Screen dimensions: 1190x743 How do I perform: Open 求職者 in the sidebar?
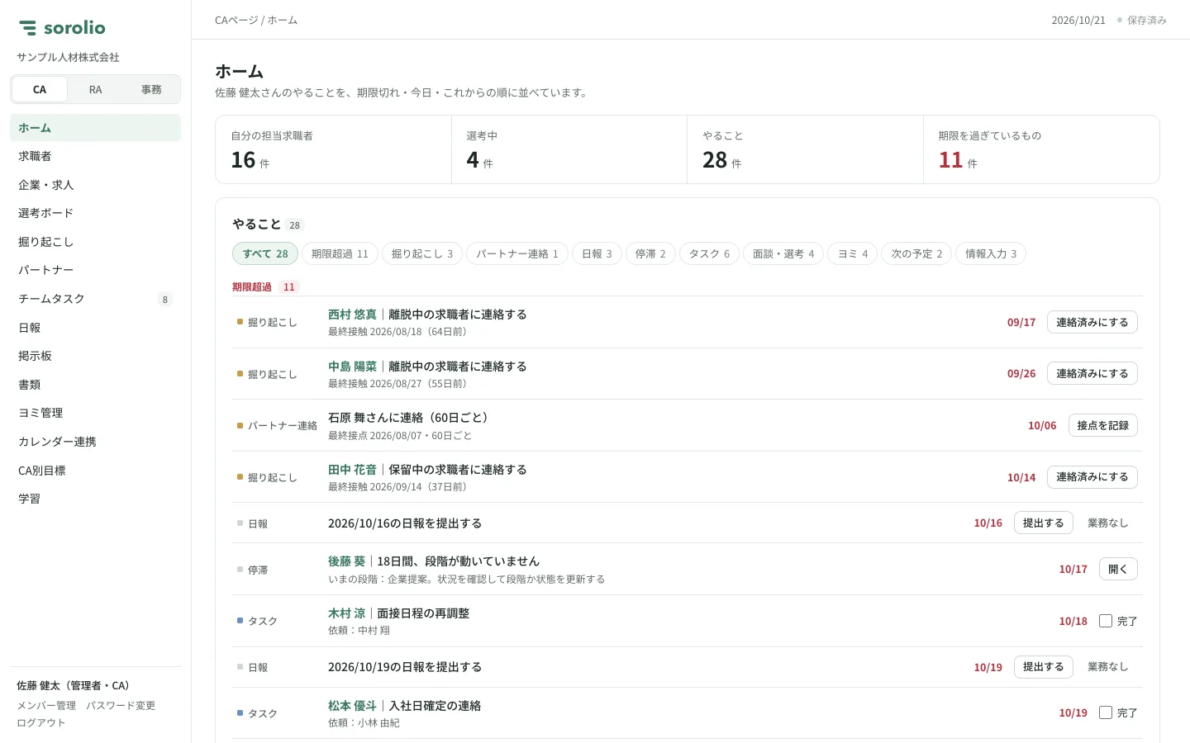coord(95,156)
